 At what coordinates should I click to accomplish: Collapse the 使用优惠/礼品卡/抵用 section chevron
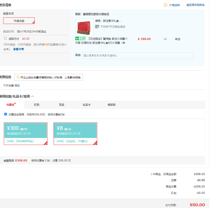tap(32, 96)
